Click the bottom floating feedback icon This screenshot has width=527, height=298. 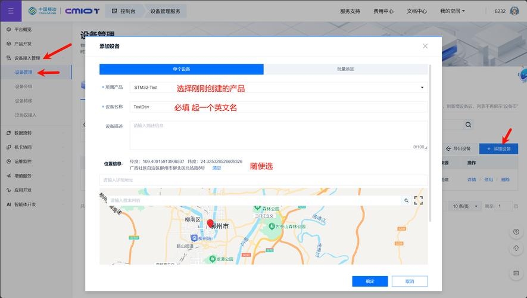(516, 273)
